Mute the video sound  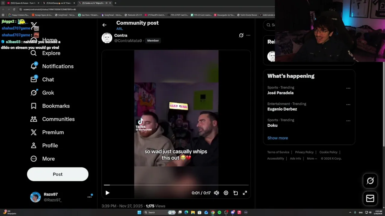tap(217, 193)
